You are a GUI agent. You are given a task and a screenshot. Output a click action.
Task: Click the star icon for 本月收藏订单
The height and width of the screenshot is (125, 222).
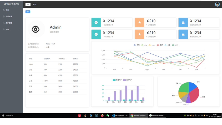coord(140,34)
